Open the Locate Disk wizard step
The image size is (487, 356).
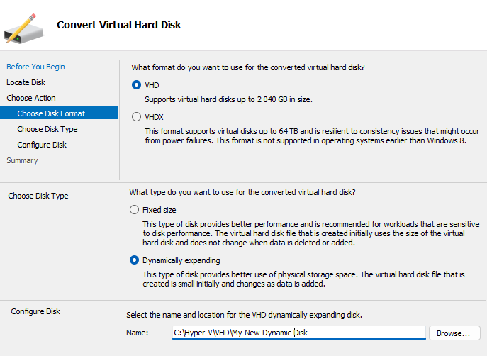click(x=26, y=82)
